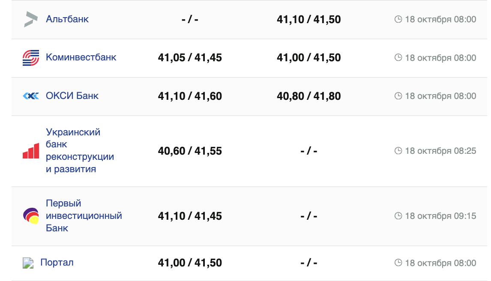Open the Коминвестбанк bank page
This screenshot has width=491, height=281.
tap(81, 57)
